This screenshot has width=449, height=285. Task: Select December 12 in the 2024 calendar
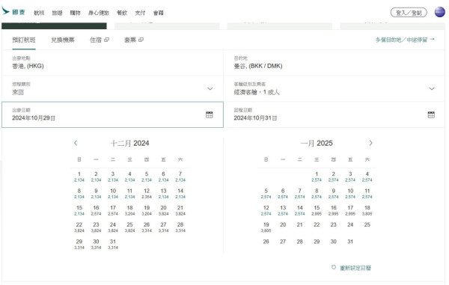coord(147,194)
